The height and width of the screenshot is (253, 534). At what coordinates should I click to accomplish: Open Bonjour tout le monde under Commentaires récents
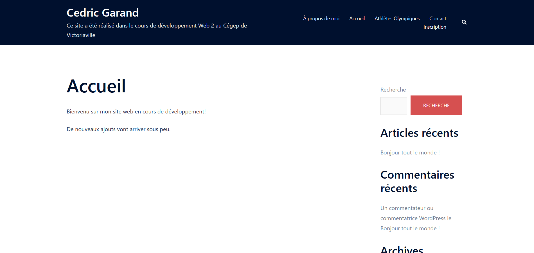(410, 228)
